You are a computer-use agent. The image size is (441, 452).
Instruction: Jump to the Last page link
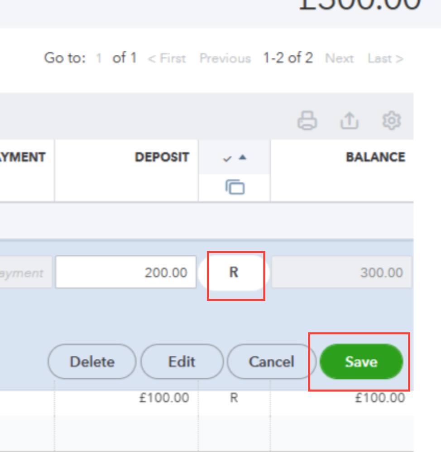point(385,58)
